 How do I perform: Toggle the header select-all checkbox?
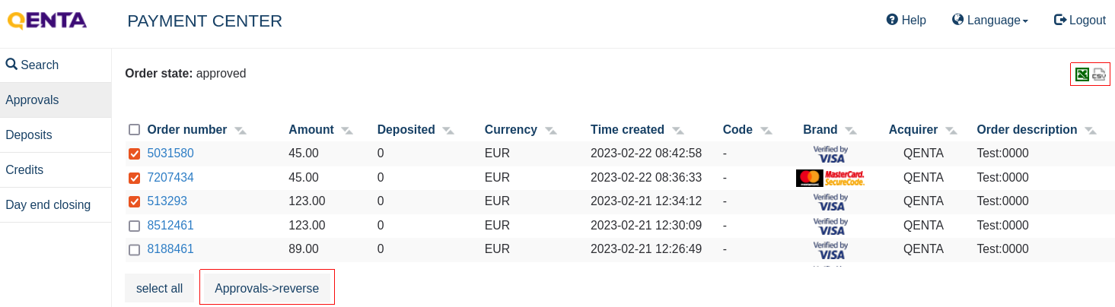(135, 130)
